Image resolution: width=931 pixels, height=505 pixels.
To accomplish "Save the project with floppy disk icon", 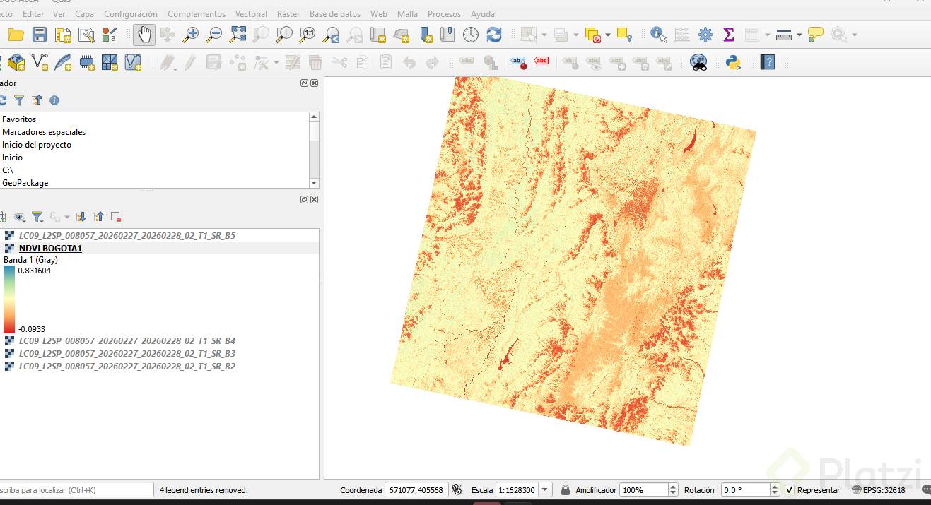I will (40, 34).
